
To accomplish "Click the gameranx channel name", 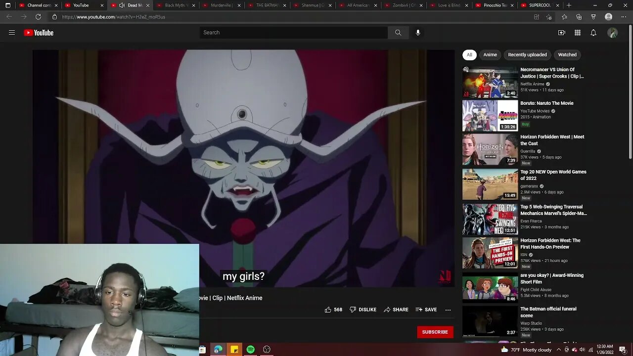I will point(529,186).
